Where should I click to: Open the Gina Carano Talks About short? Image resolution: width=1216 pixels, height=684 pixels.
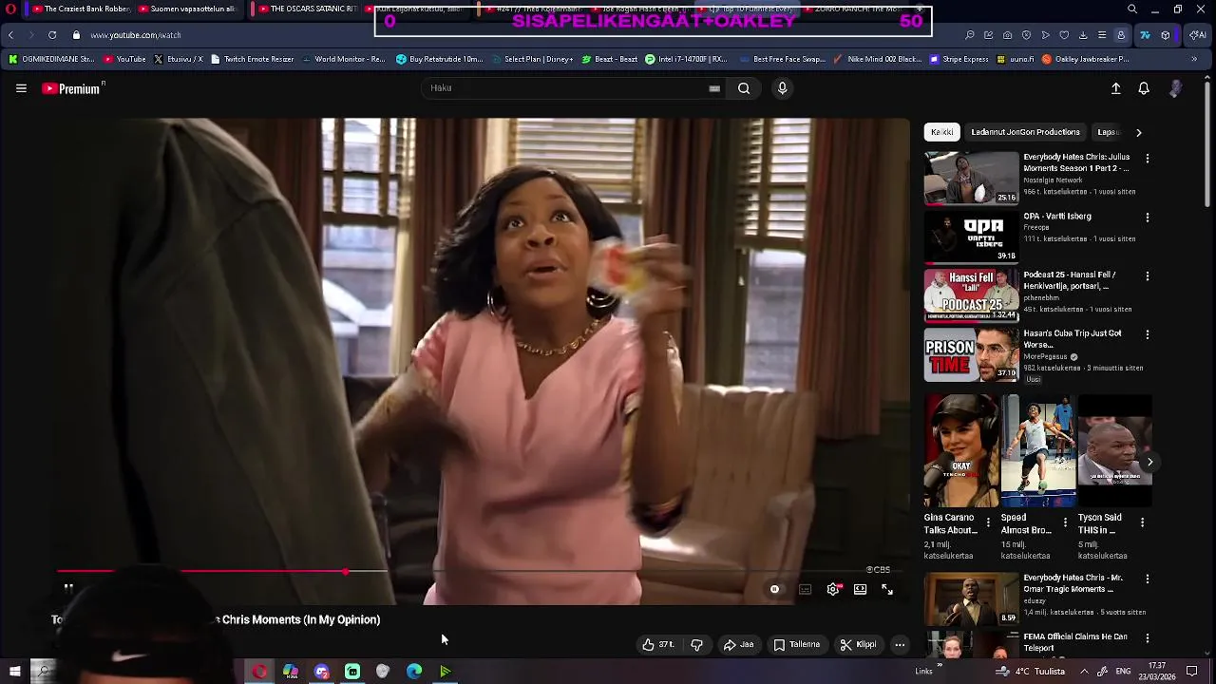pyautogui.click(x=961, y=451)
